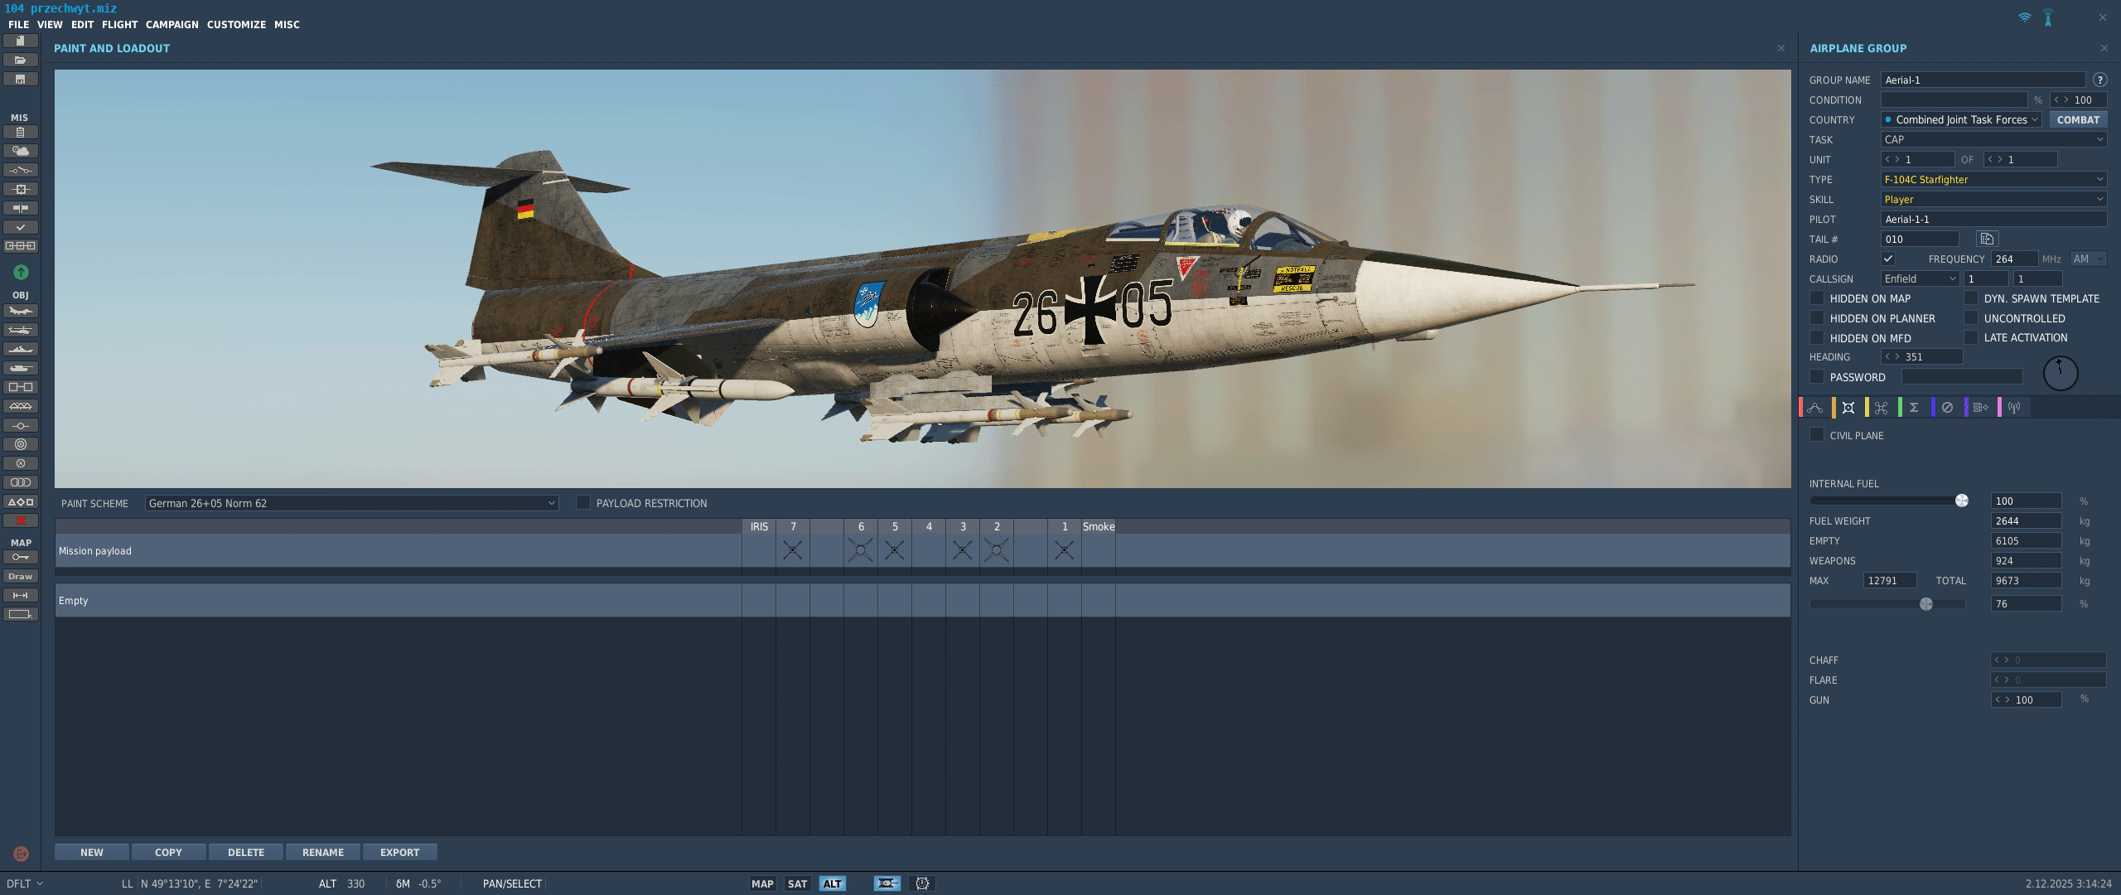Toggle the LATE ACTIVATION checkbox
2121x895 pixels.
(x=1971, y=337)
